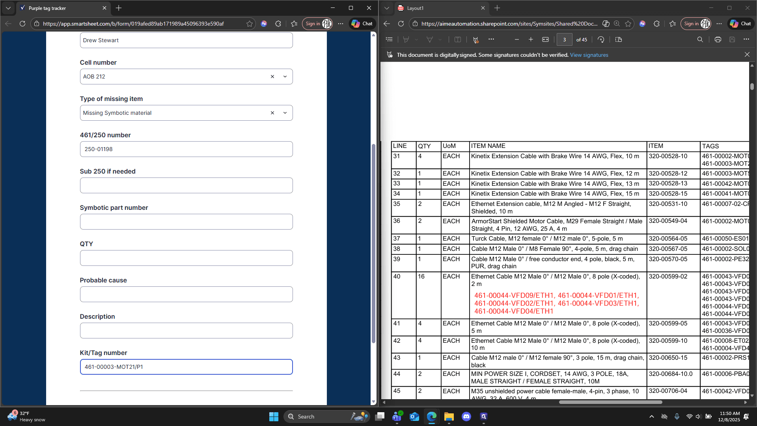Dismiss the digital signature notification bar

[747, 54]
